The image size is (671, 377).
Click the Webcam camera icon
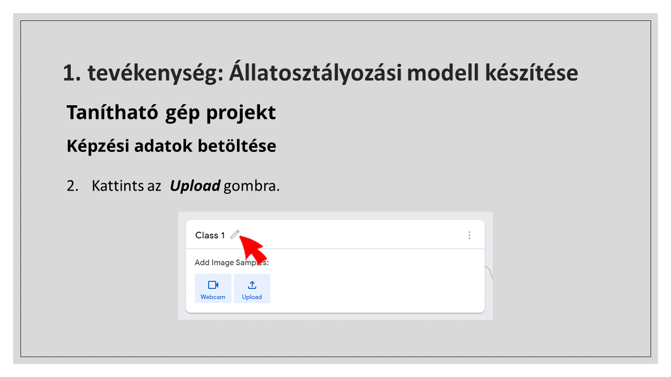[x=213, y=285]
